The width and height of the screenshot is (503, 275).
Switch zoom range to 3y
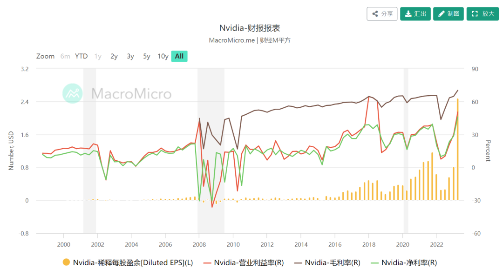tap(130, 56)
